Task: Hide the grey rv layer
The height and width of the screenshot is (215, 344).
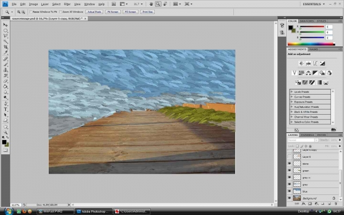Action: coord(290,178)
